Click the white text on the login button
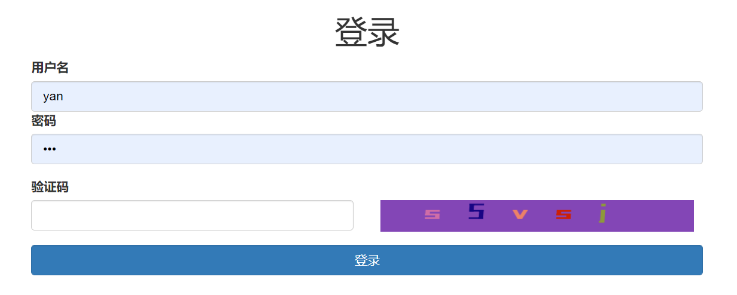Screen dimensions: 737x295 click(x=367, y=260)
